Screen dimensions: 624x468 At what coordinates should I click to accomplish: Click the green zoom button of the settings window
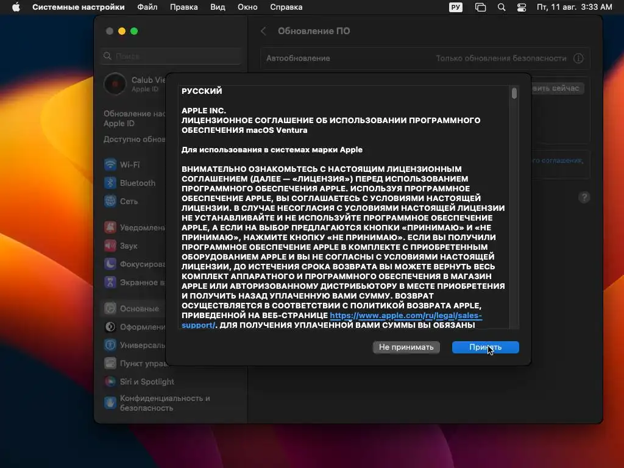(134, 31)
